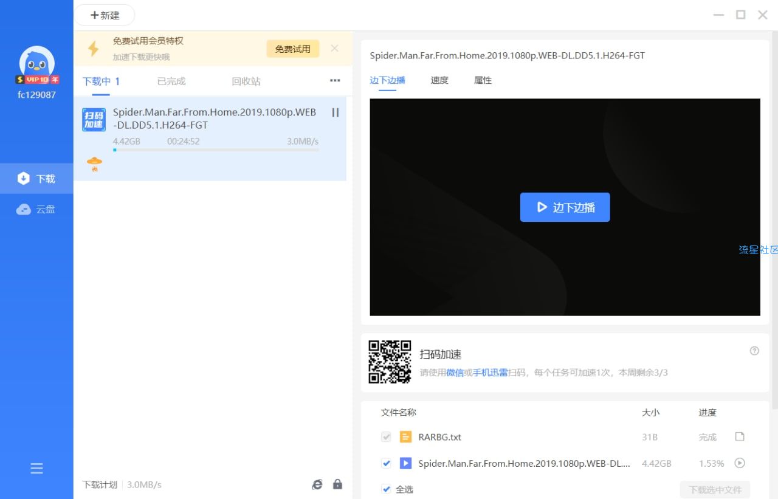778x499 pixels.
Task: Click the 流星社区 link
Action: (758, 250)
